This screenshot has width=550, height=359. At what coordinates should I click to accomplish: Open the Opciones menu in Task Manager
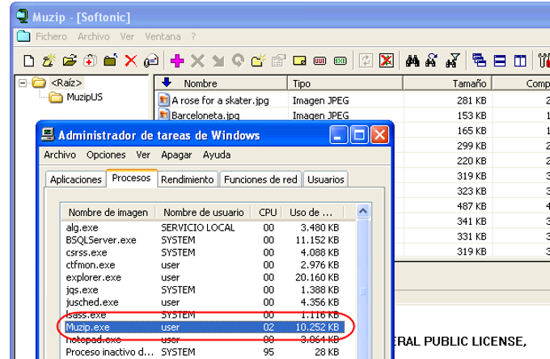(106, 154)
